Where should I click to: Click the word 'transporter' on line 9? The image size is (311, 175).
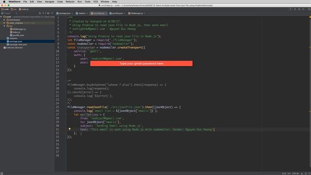tap(86, 48)
